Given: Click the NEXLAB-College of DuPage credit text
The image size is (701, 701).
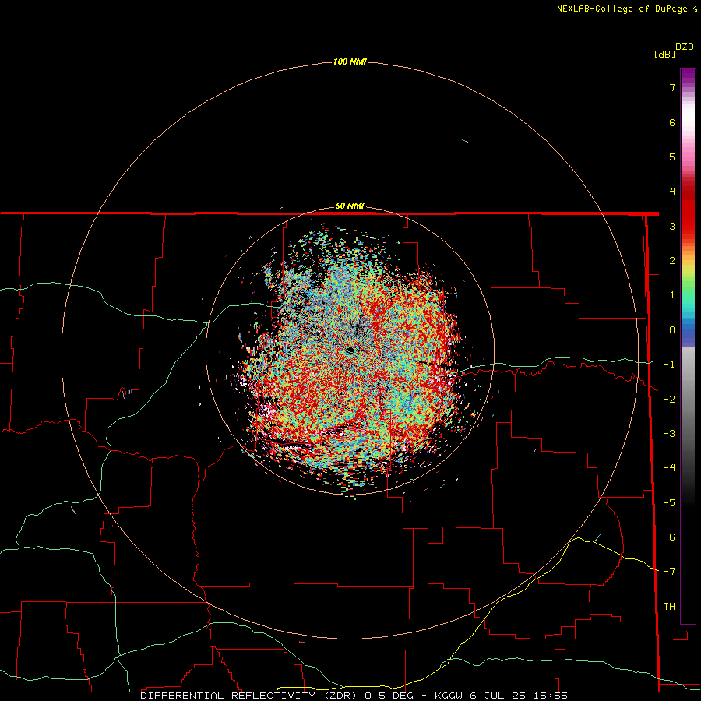Looking at the screenshot, I should click(x=622, y=9).
